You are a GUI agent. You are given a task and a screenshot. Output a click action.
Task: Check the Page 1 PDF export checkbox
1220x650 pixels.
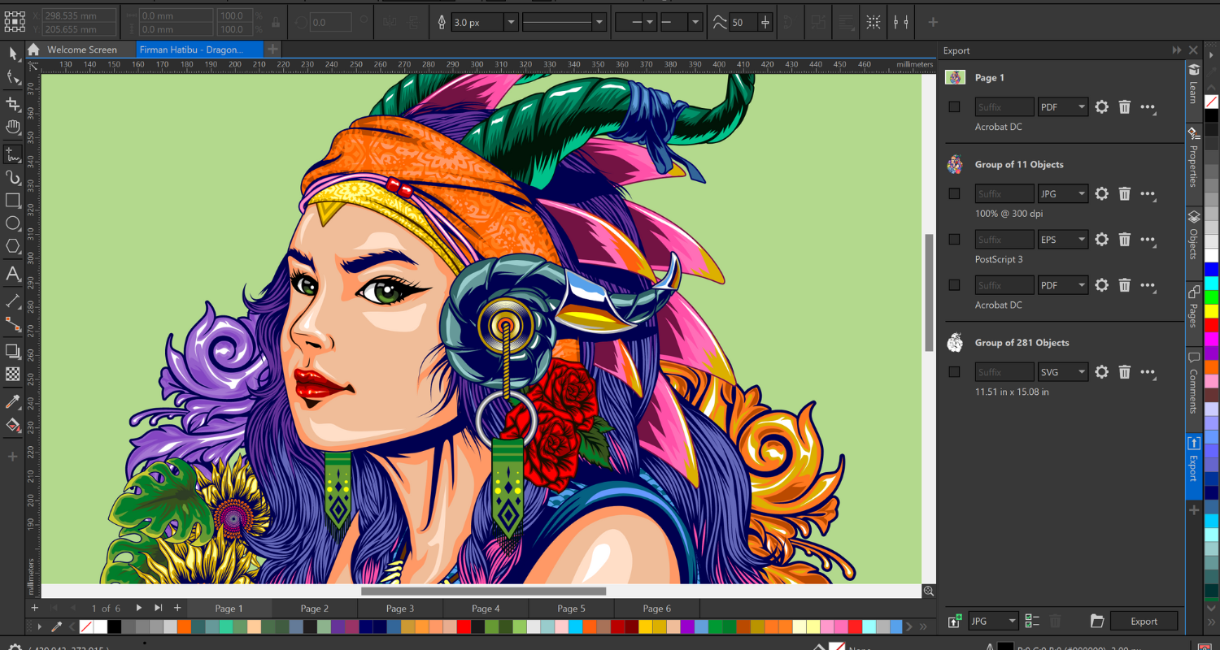954,106
